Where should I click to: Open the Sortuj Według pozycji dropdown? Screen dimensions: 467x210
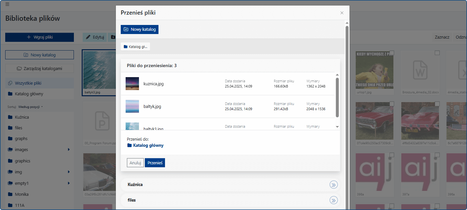pos(31,107)
